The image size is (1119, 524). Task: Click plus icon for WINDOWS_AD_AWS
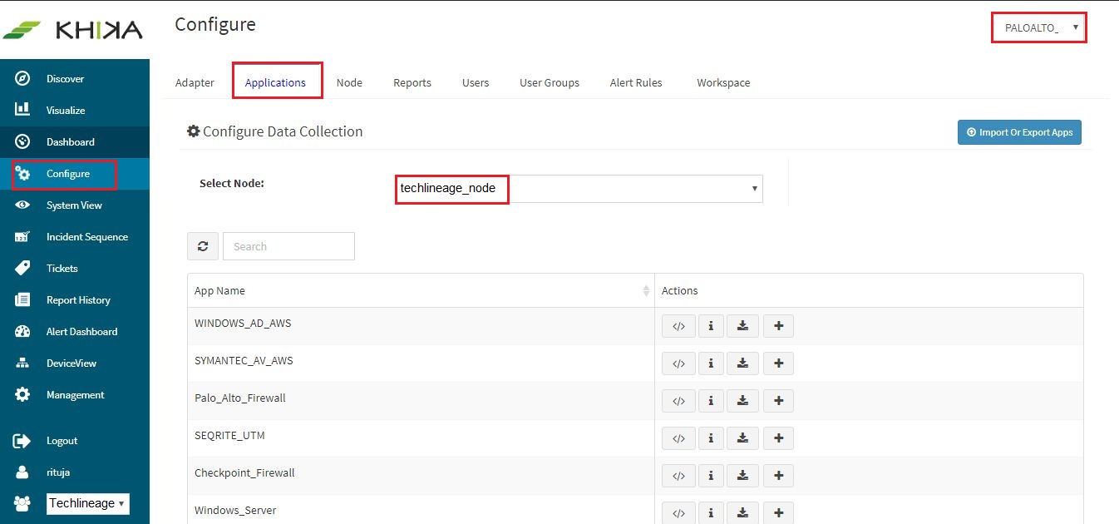(x=779, y=326)
